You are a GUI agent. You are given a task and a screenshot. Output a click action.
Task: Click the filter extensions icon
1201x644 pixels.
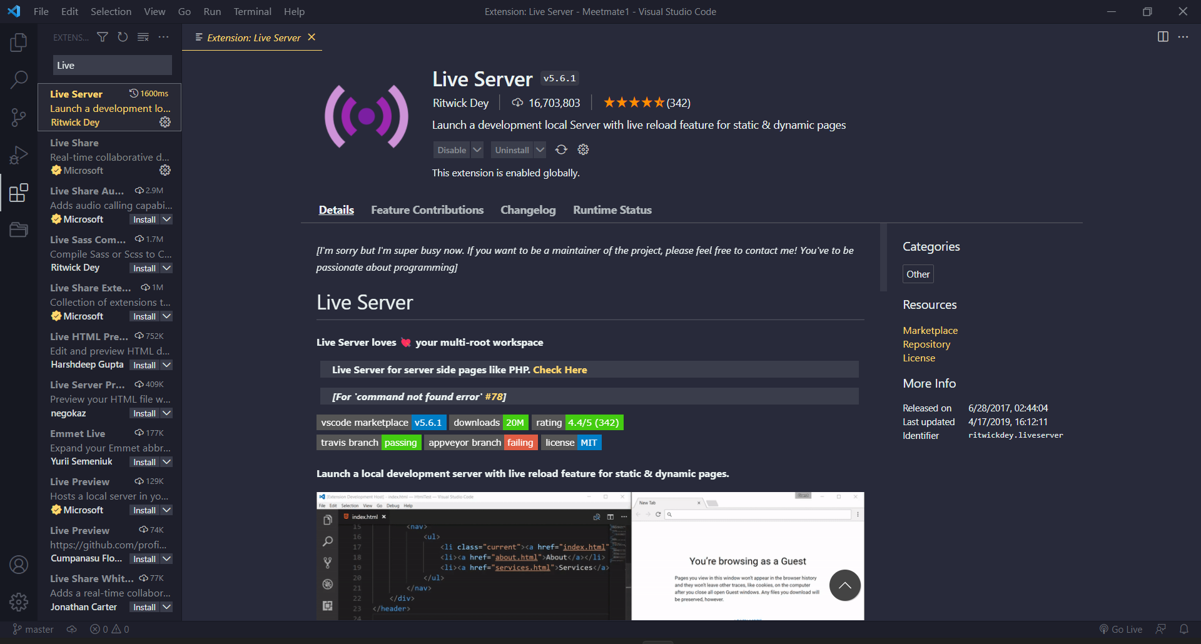pos(102,37)
